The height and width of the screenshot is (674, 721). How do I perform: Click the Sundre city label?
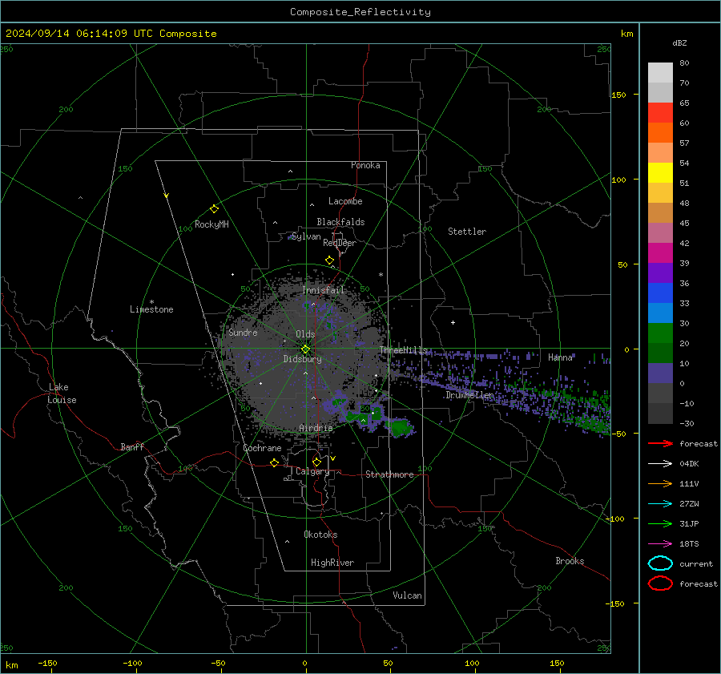click(243, 333)
